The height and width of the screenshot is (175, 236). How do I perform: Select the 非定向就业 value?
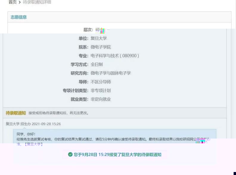tap(100, 99)
